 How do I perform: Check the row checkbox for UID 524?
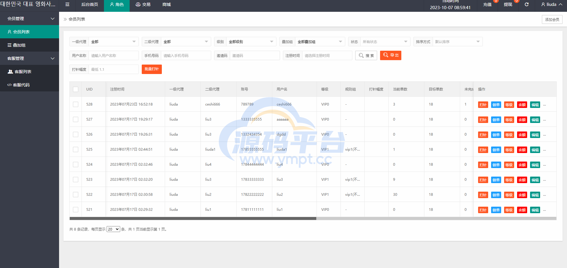[76, 165]
